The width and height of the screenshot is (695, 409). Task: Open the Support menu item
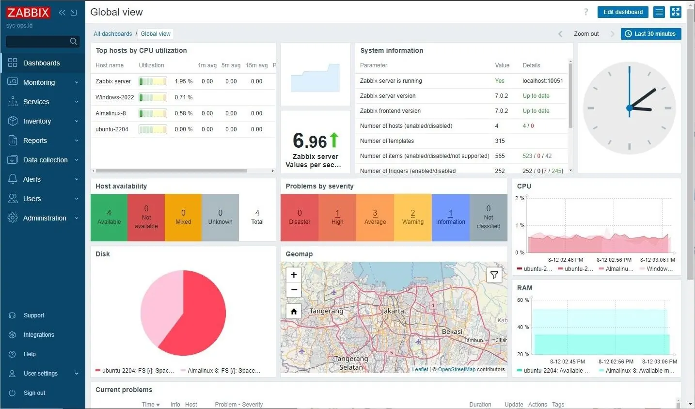43,315
